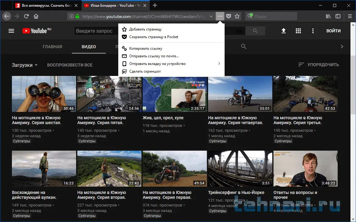Screen dimensions: 356x222
Task: Expand Отправить вкладку на устройство submenu
Action: 219,64
